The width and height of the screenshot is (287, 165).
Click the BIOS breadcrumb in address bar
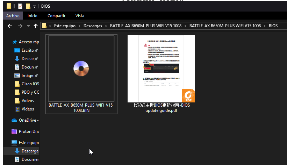tap(273, 26)
